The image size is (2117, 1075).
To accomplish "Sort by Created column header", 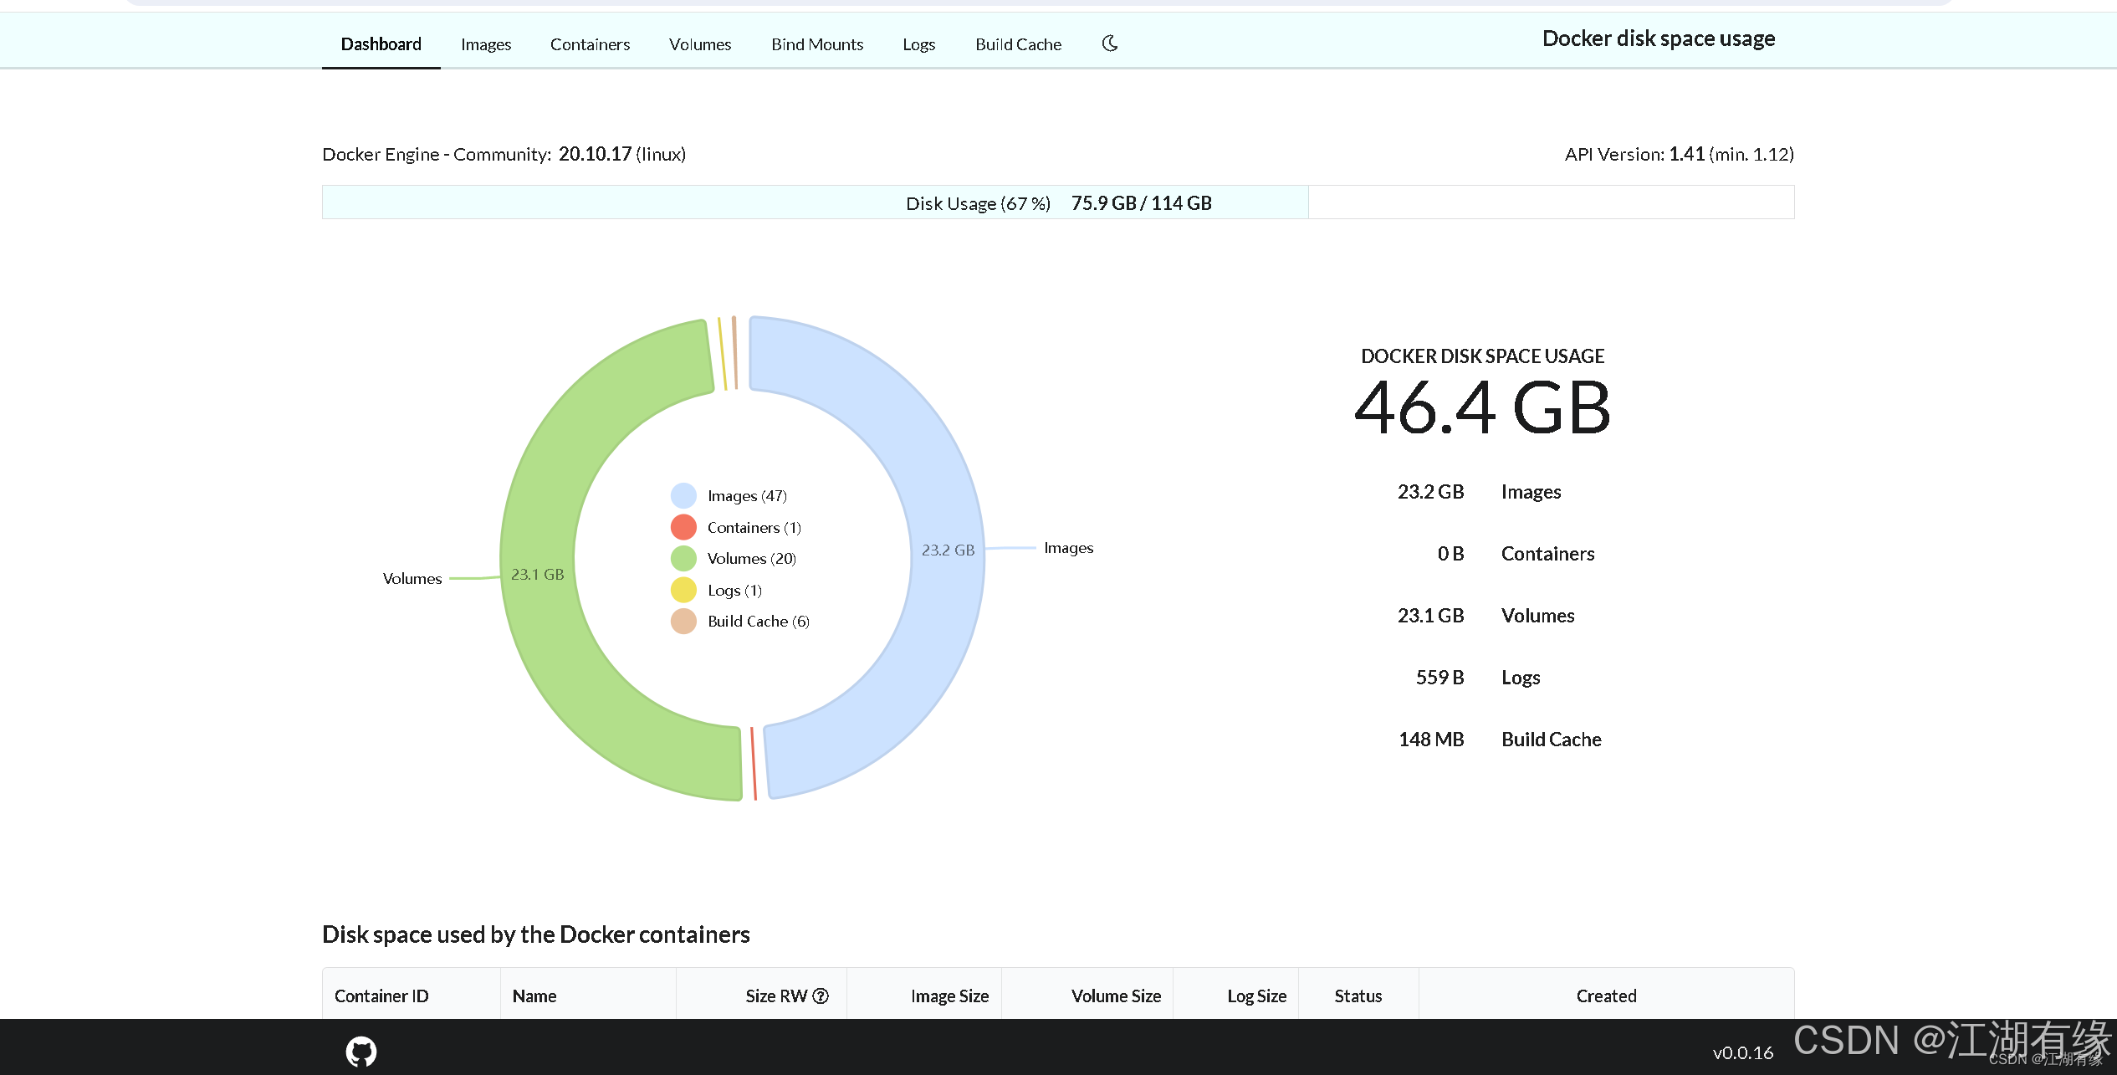I will coord(1606,996).
